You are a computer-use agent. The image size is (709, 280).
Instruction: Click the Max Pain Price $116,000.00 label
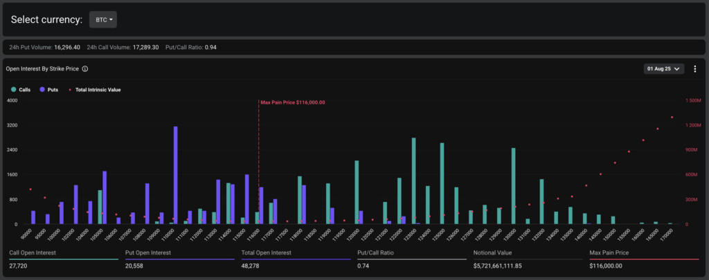[x=293, y=102]
